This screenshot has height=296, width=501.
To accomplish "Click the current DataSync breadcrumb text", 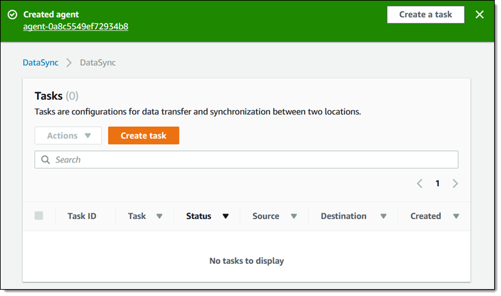I will 98,62.
